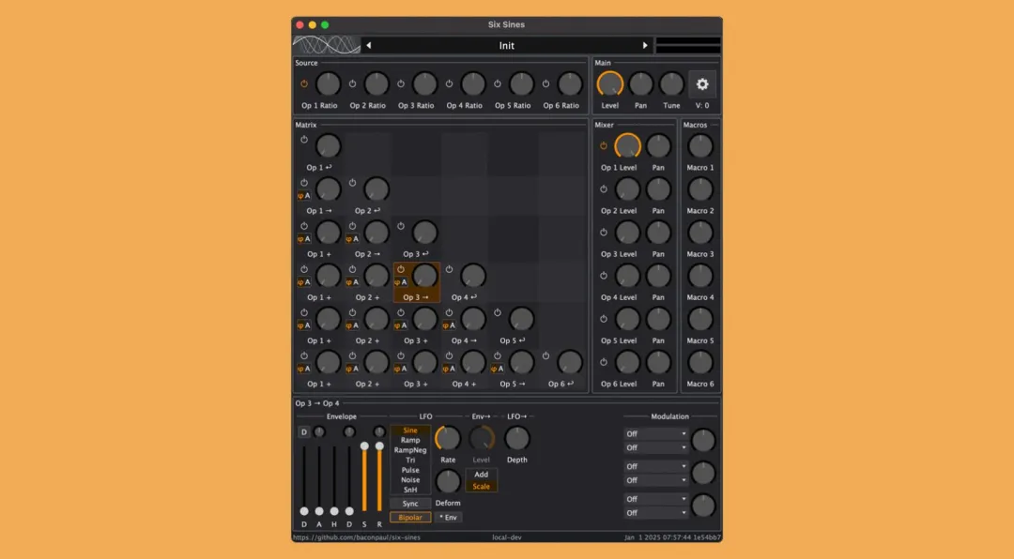Toggle the LFO Sync button
1014x559 pixels.
tap(410, 504)
